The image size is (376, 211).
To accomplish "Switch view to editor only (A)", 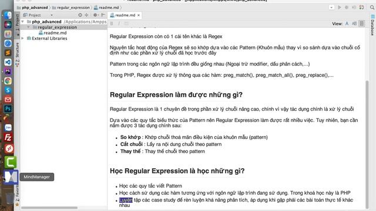I will [x=347, y=23].
